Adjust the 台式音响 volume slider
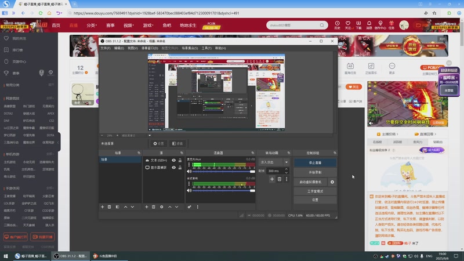This screenshot has height=261, width=464. [224, 191]
